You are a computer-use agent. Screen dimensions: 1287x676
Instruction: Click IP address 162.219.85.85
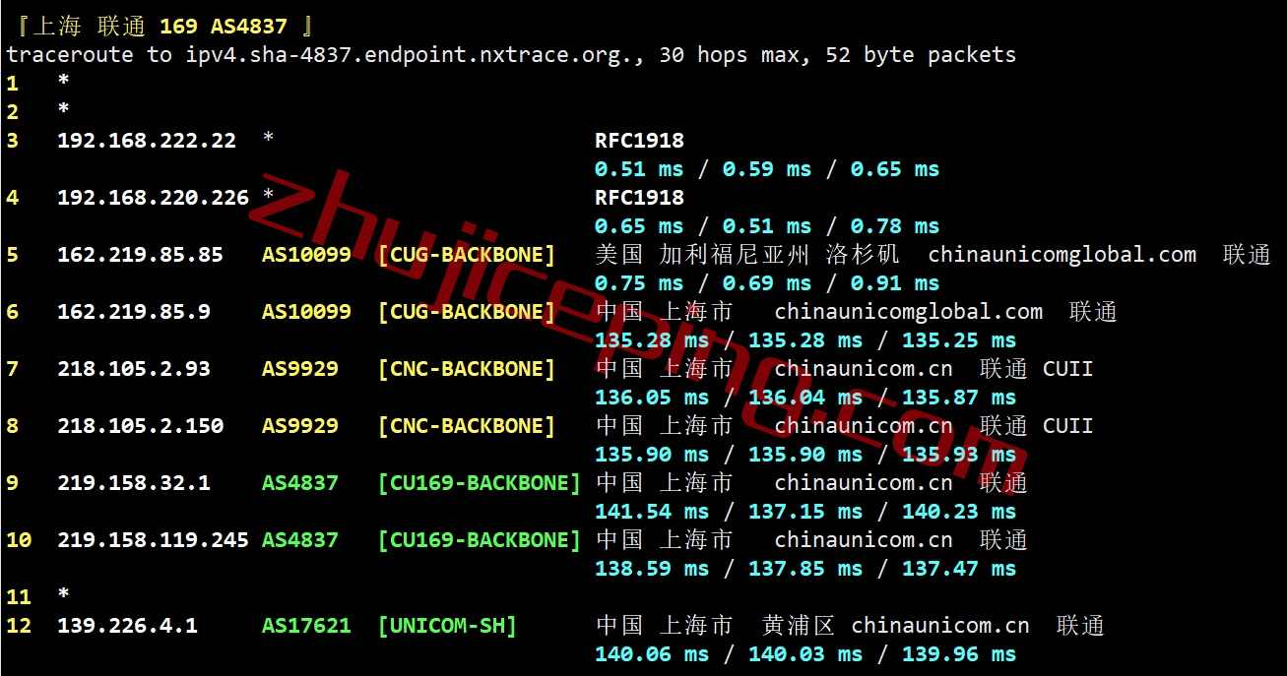coord(141,255)
